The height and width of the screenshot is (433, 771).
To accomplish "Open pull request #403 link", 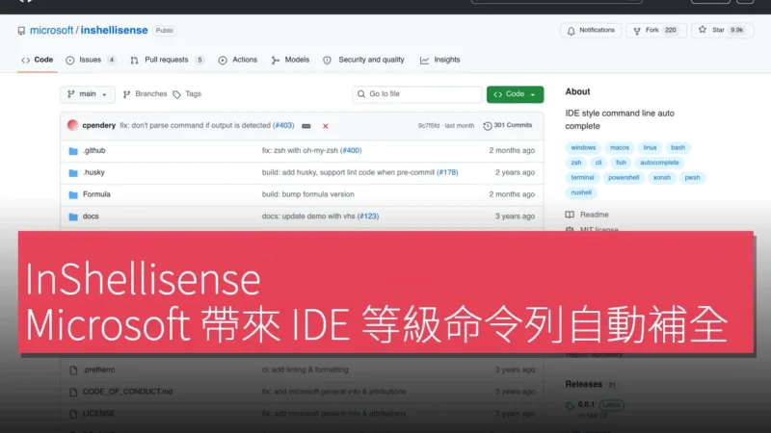I will [x=283, y=126].
